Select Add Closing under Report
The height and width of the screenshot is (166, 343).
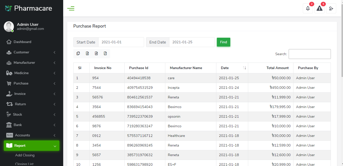25,155
